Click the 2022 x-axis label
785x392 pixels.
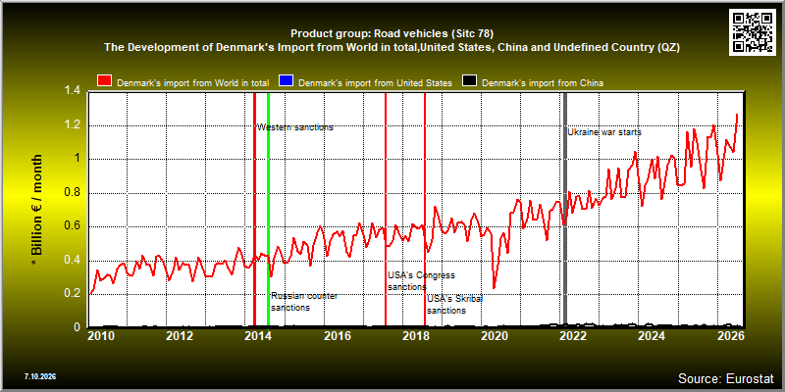click(x=573, y=336)
